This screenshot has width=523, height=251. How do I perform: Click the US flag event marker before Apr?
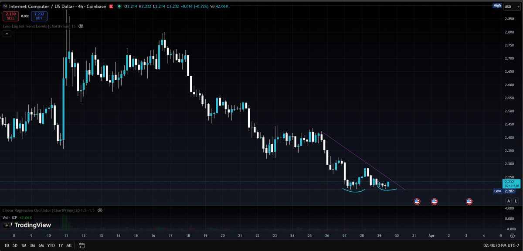(434, 201)
